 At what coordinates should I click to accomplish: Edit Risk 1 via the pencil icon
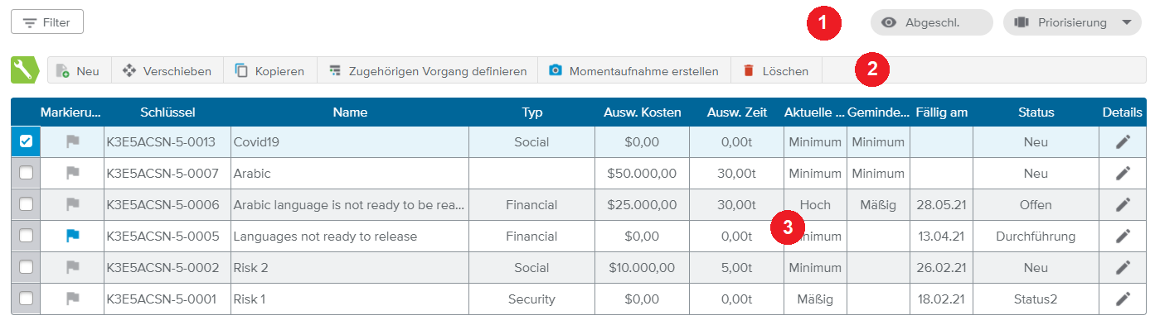tap(1123, 299)
